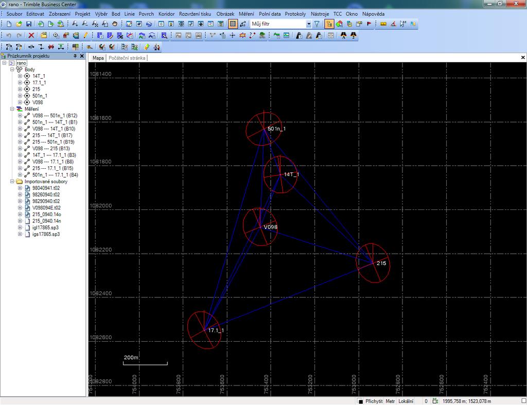The image size is (527, 405).
Task: Click the Export icon next to Import
Action: 51,24
